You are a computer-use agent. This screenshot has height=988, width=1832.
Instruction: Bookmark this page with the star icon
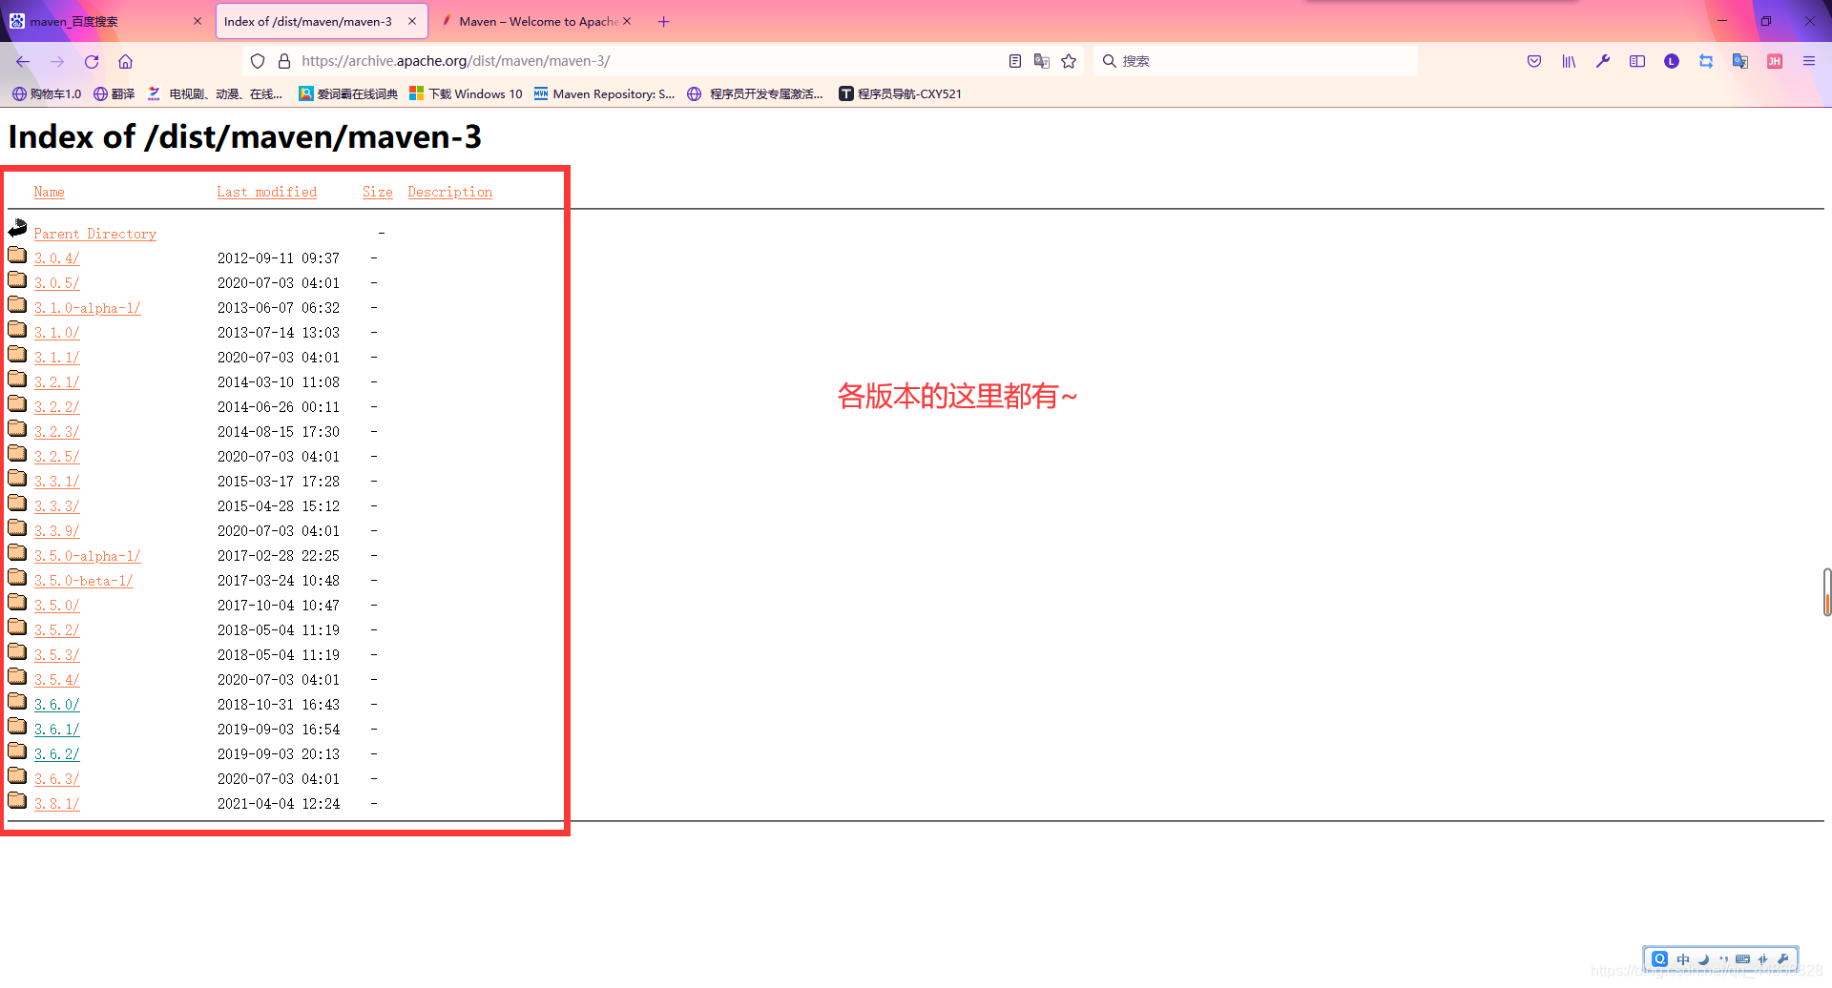pyautogui.click(x=1069, y=61)
